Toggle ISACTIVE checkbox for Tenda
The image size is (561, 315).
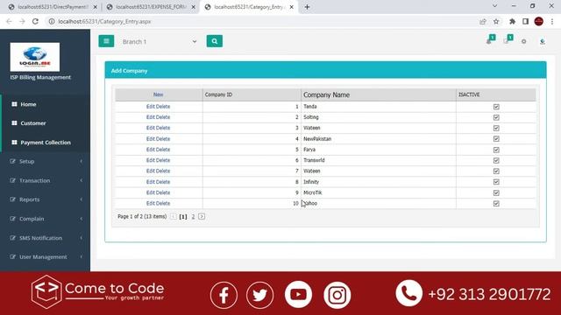[x=496, y=107]
